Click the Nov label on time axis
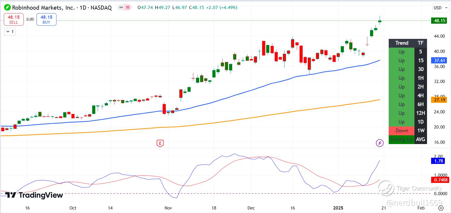This screenshot has width=451, height=213. tap(168, 208)
